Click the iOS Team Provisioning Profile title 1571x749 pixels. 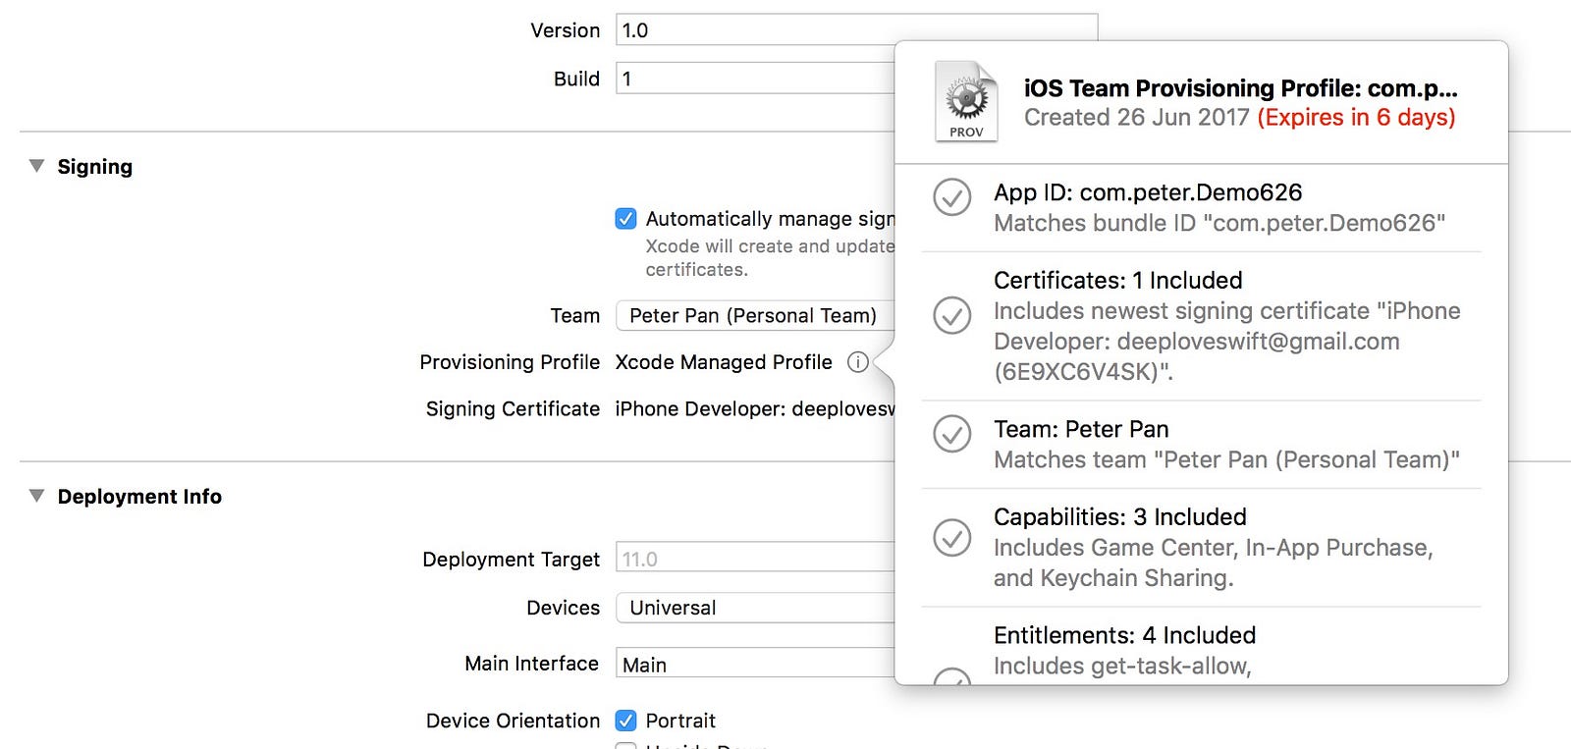coord(1240,88)
